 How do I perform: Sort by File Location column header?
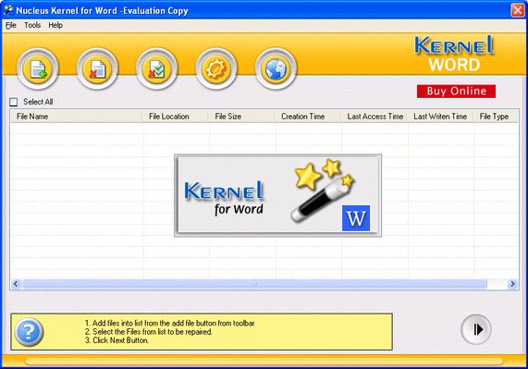(x=175, y=117)
